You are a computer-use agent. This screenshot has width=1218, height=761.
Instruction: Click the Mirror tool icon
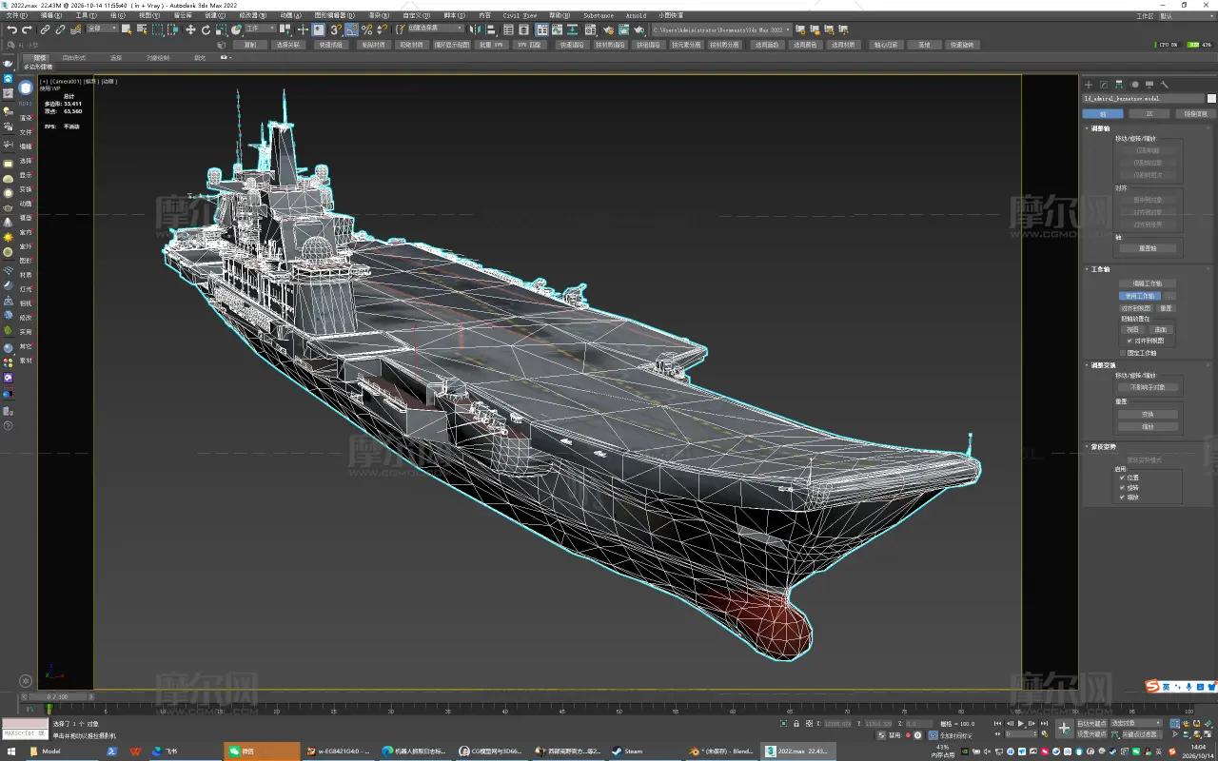click(473, 29)
